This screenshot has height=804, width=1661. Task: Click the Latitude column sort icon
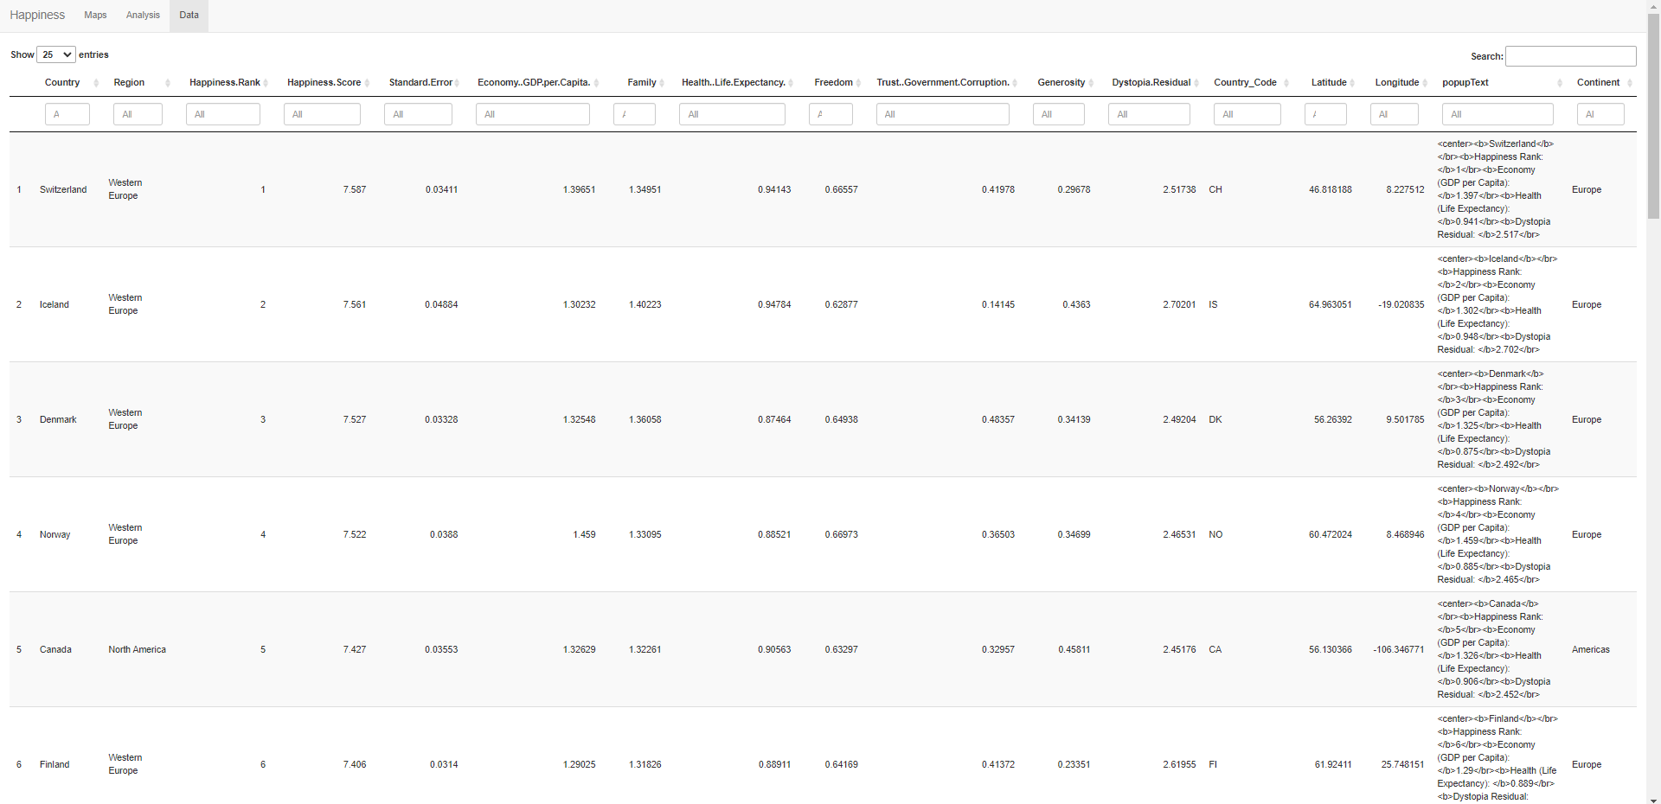[1352, 83]
